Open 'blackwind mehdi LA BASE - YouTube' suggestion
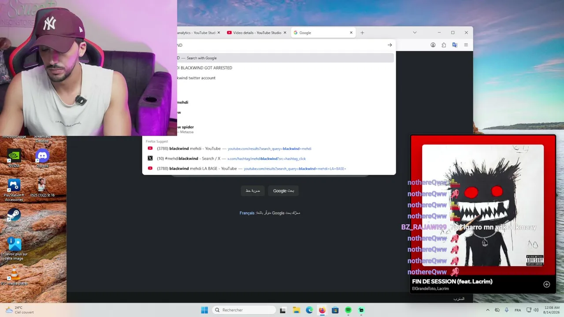This screenshot has height=317, width=564. pyautogui.click(x=269, y=169)
